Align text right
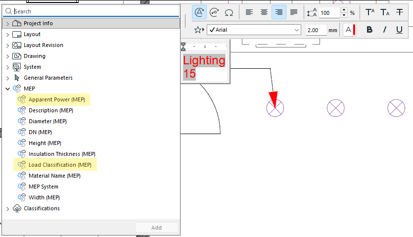This screenshot has width=413, height=237. 279,12
